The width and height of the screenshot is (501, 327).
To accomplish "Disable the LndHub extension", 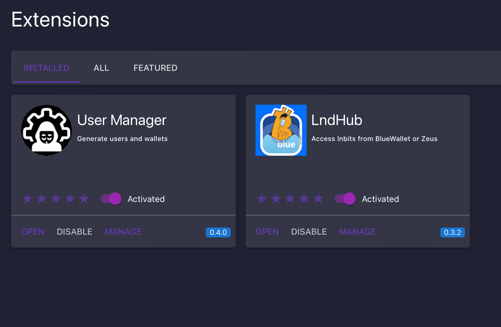I will 309,232.
